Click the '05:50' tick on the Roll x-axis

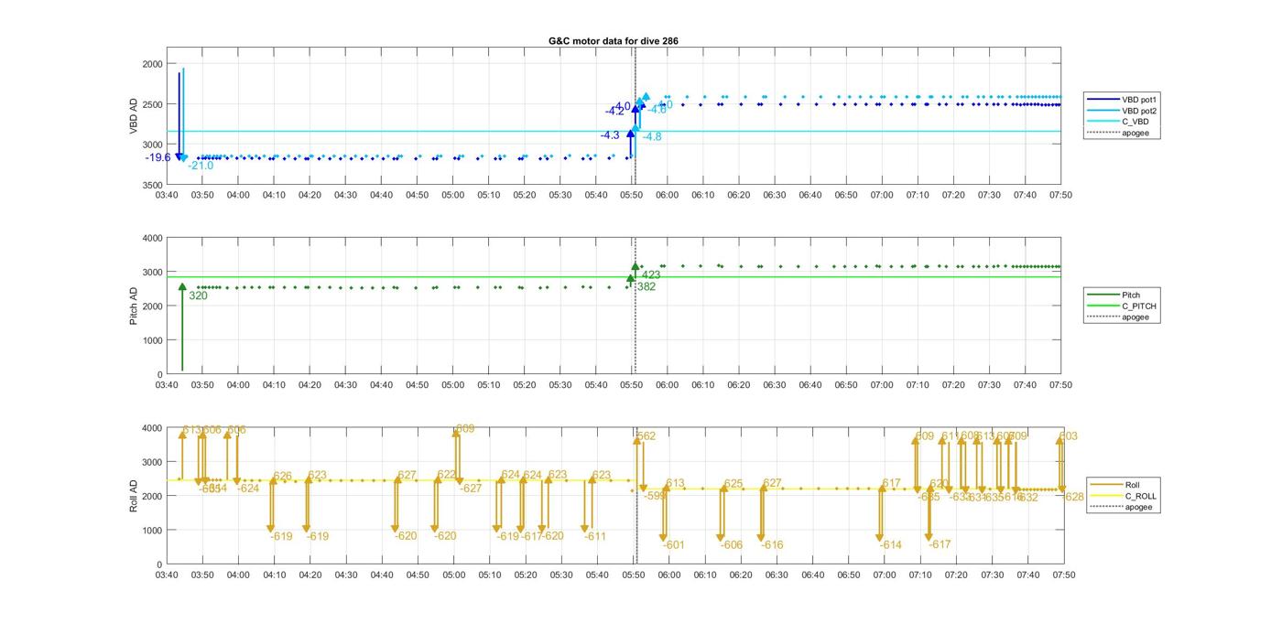point(632,575)
